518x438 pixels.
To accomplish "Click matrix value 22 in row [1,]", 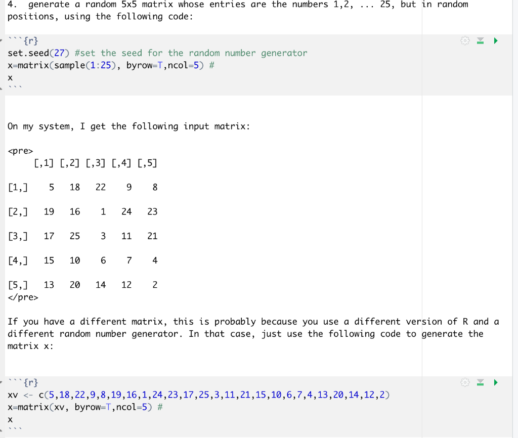I will pos(101,187).
